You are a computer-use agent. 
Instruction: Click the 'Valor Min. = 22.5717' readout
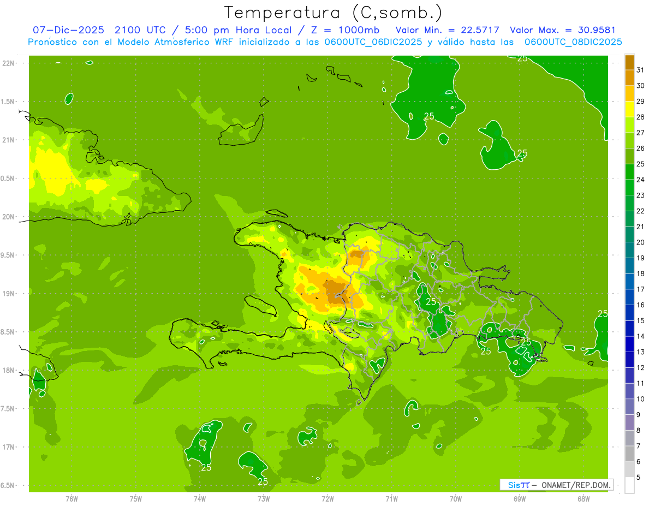448,30
